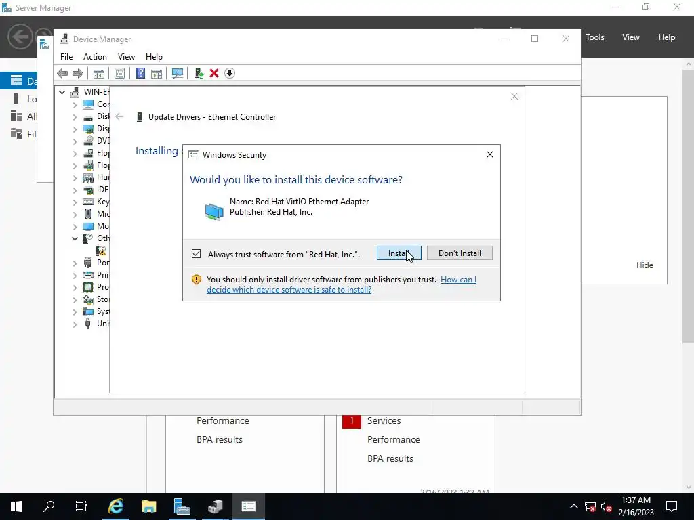This screenshot has height=520, width=694.
Task: Open View menu in Server Manager
Action: coord(631,37)
